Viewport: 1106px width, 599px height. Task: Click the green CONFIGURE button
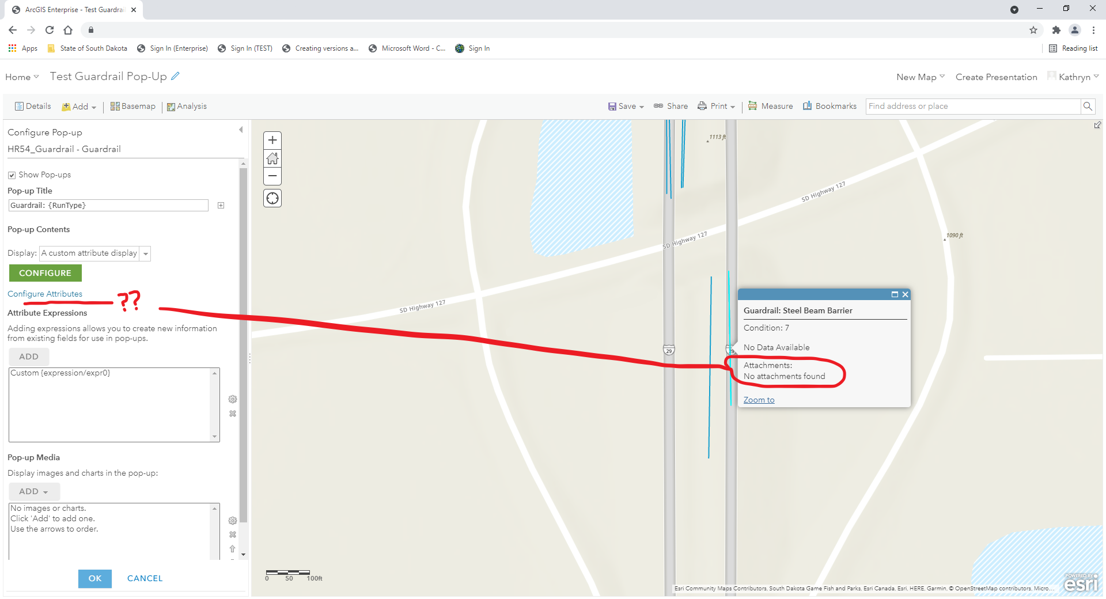pyautogui.click(x=46, y=273)
